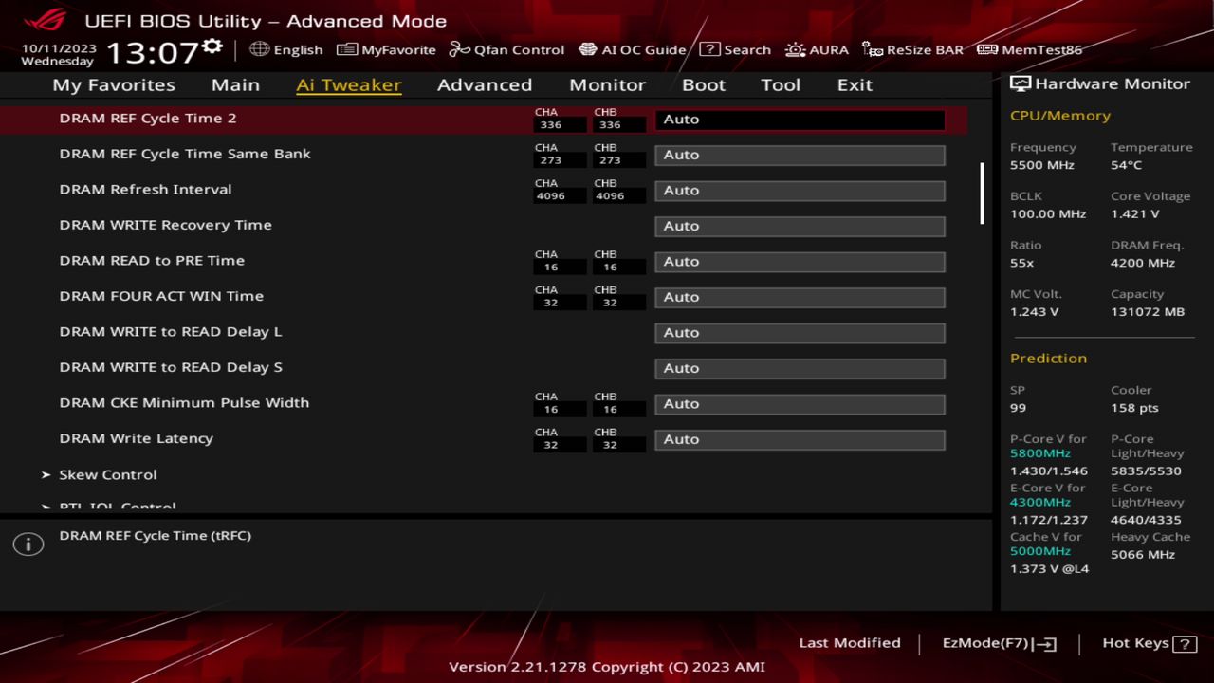Click the Hot Keys question-mark icon
Viewport: 1214px width, 683px height.
tap(1185, 644)
